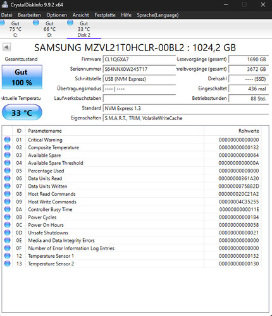
Task: Click status orb for Controller Busy Time
Action: click(8, 209)
